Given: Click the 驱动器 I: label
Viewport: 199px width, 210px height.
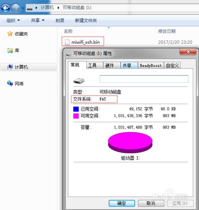Looking at the screenshot, I should (x=131, y=158).
